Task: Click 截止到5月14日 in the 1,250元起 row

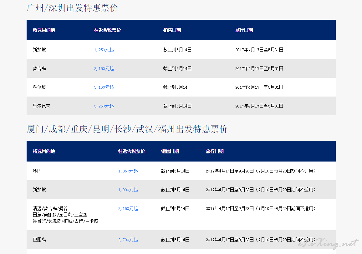Action: point(177,50)
